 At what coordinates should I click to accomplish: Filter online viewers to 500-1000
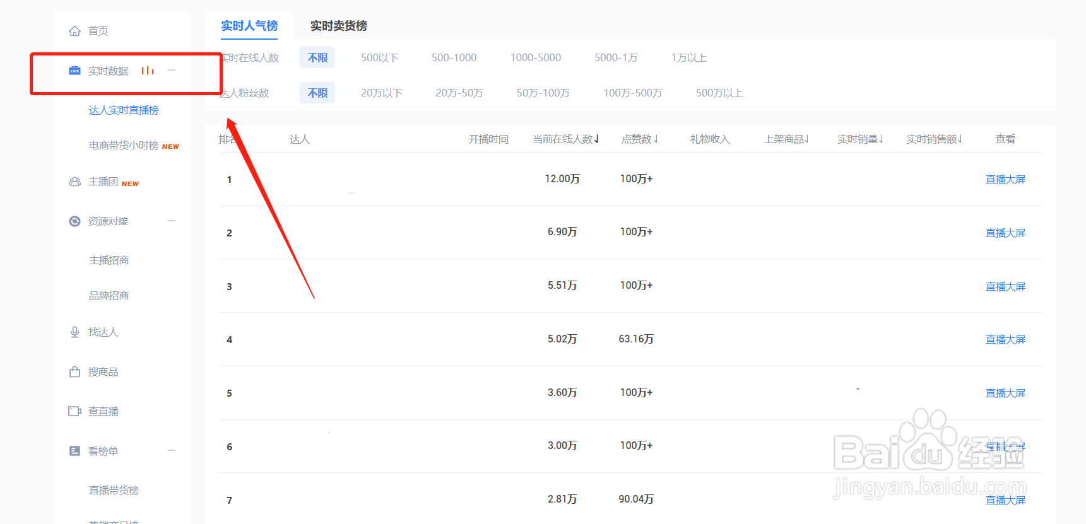coord(454,57)
